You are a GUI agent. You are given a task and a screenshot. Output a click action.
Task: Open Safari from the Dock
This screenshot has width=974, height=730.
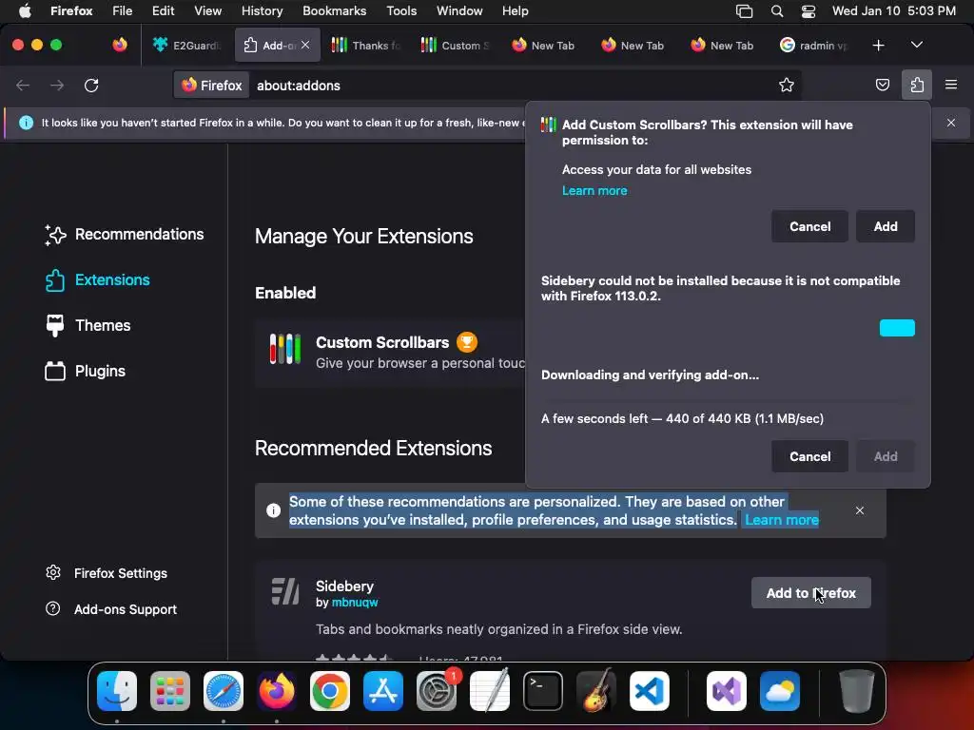(223, 691)
